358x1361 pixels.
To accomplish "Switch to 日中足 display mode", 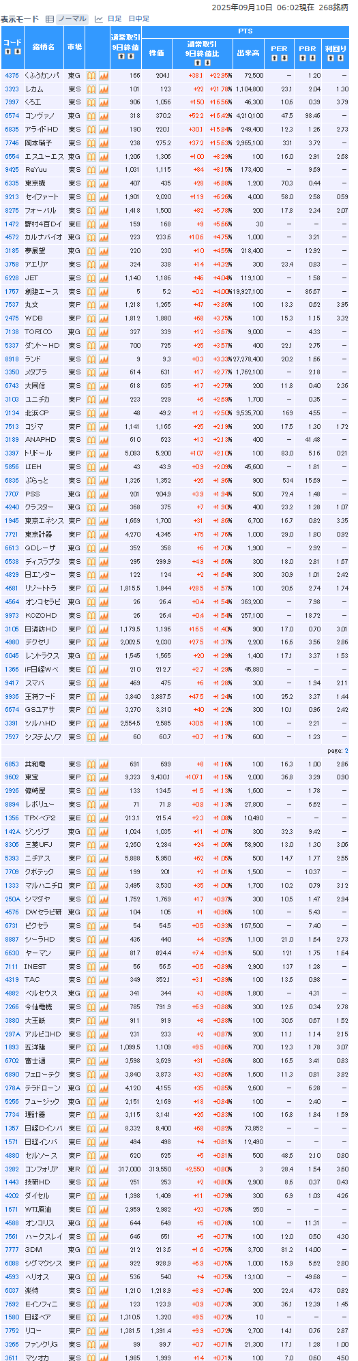I will click(x=139, y=19).
